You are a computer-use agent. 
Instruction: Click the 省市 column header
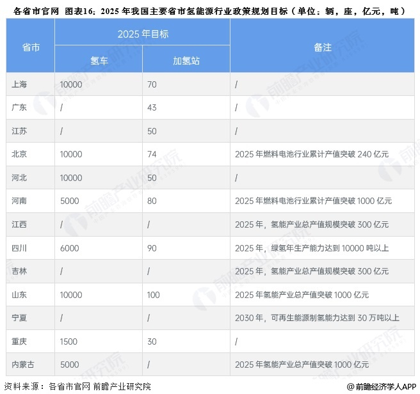click(x=31, y=47)
